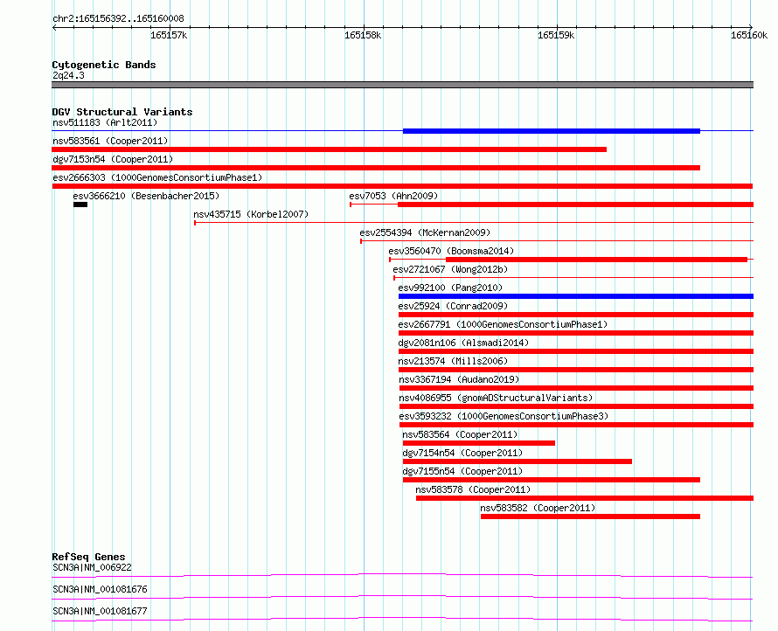Select the blue esv992100 (Pang2010) bar

[576, 296]
